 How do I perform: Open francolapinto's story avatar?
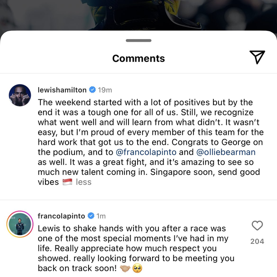20,224
